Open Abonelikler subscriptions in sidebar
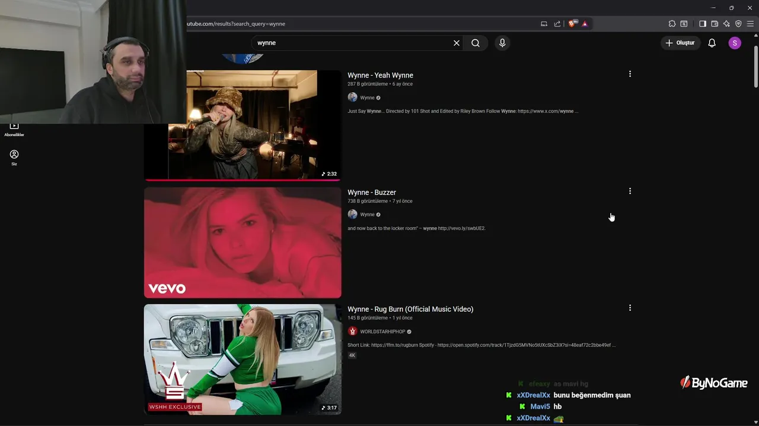The width and height of the screenshot is (759, 426). (x=14, y=130)
